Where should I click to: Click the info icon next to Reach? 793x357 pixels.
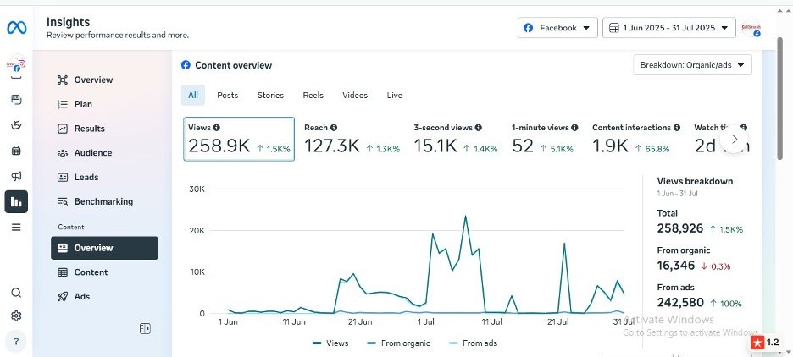point(334,128)
